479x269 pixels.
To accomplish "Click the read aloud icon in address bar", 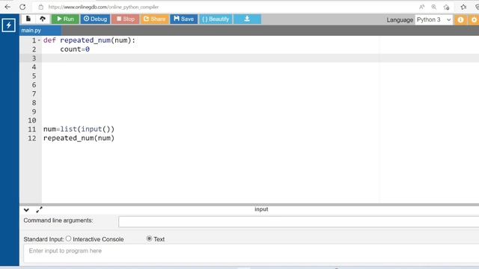I will coord(422,7).
